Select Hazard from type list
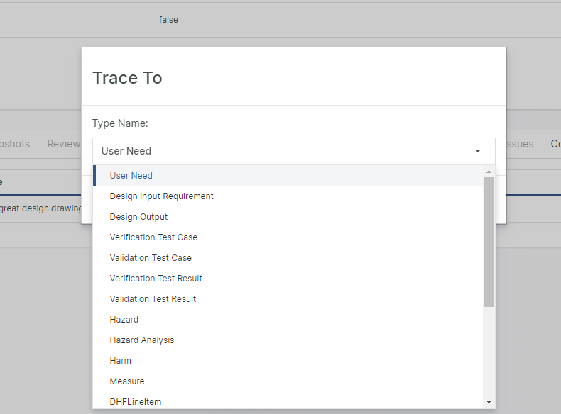Screen dimensions: 561x414 pos(124,320)
